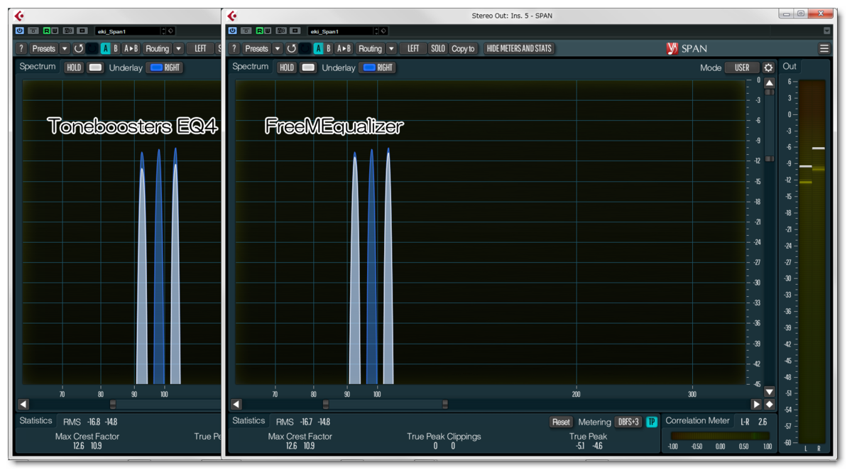Select state B in left SPAN window
The image size is (852, 475).
pyautogui.click(x=115, y=49)
